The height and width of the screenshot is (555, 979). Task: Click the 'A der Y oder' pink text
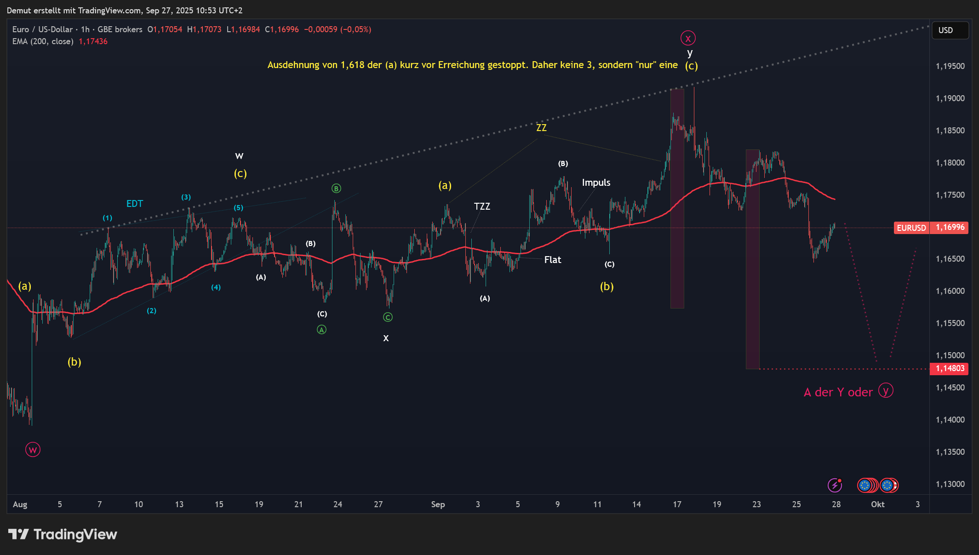tap(838, 392)
